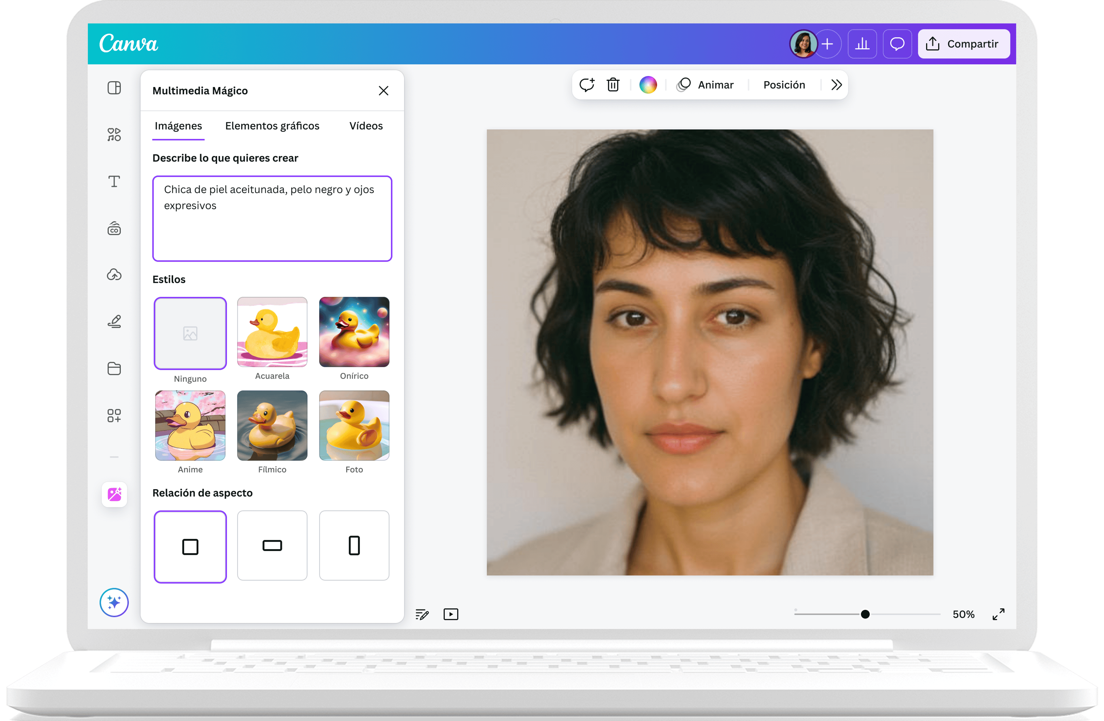
Task: Add a collaborator with plus button
Action: (827, 44)
